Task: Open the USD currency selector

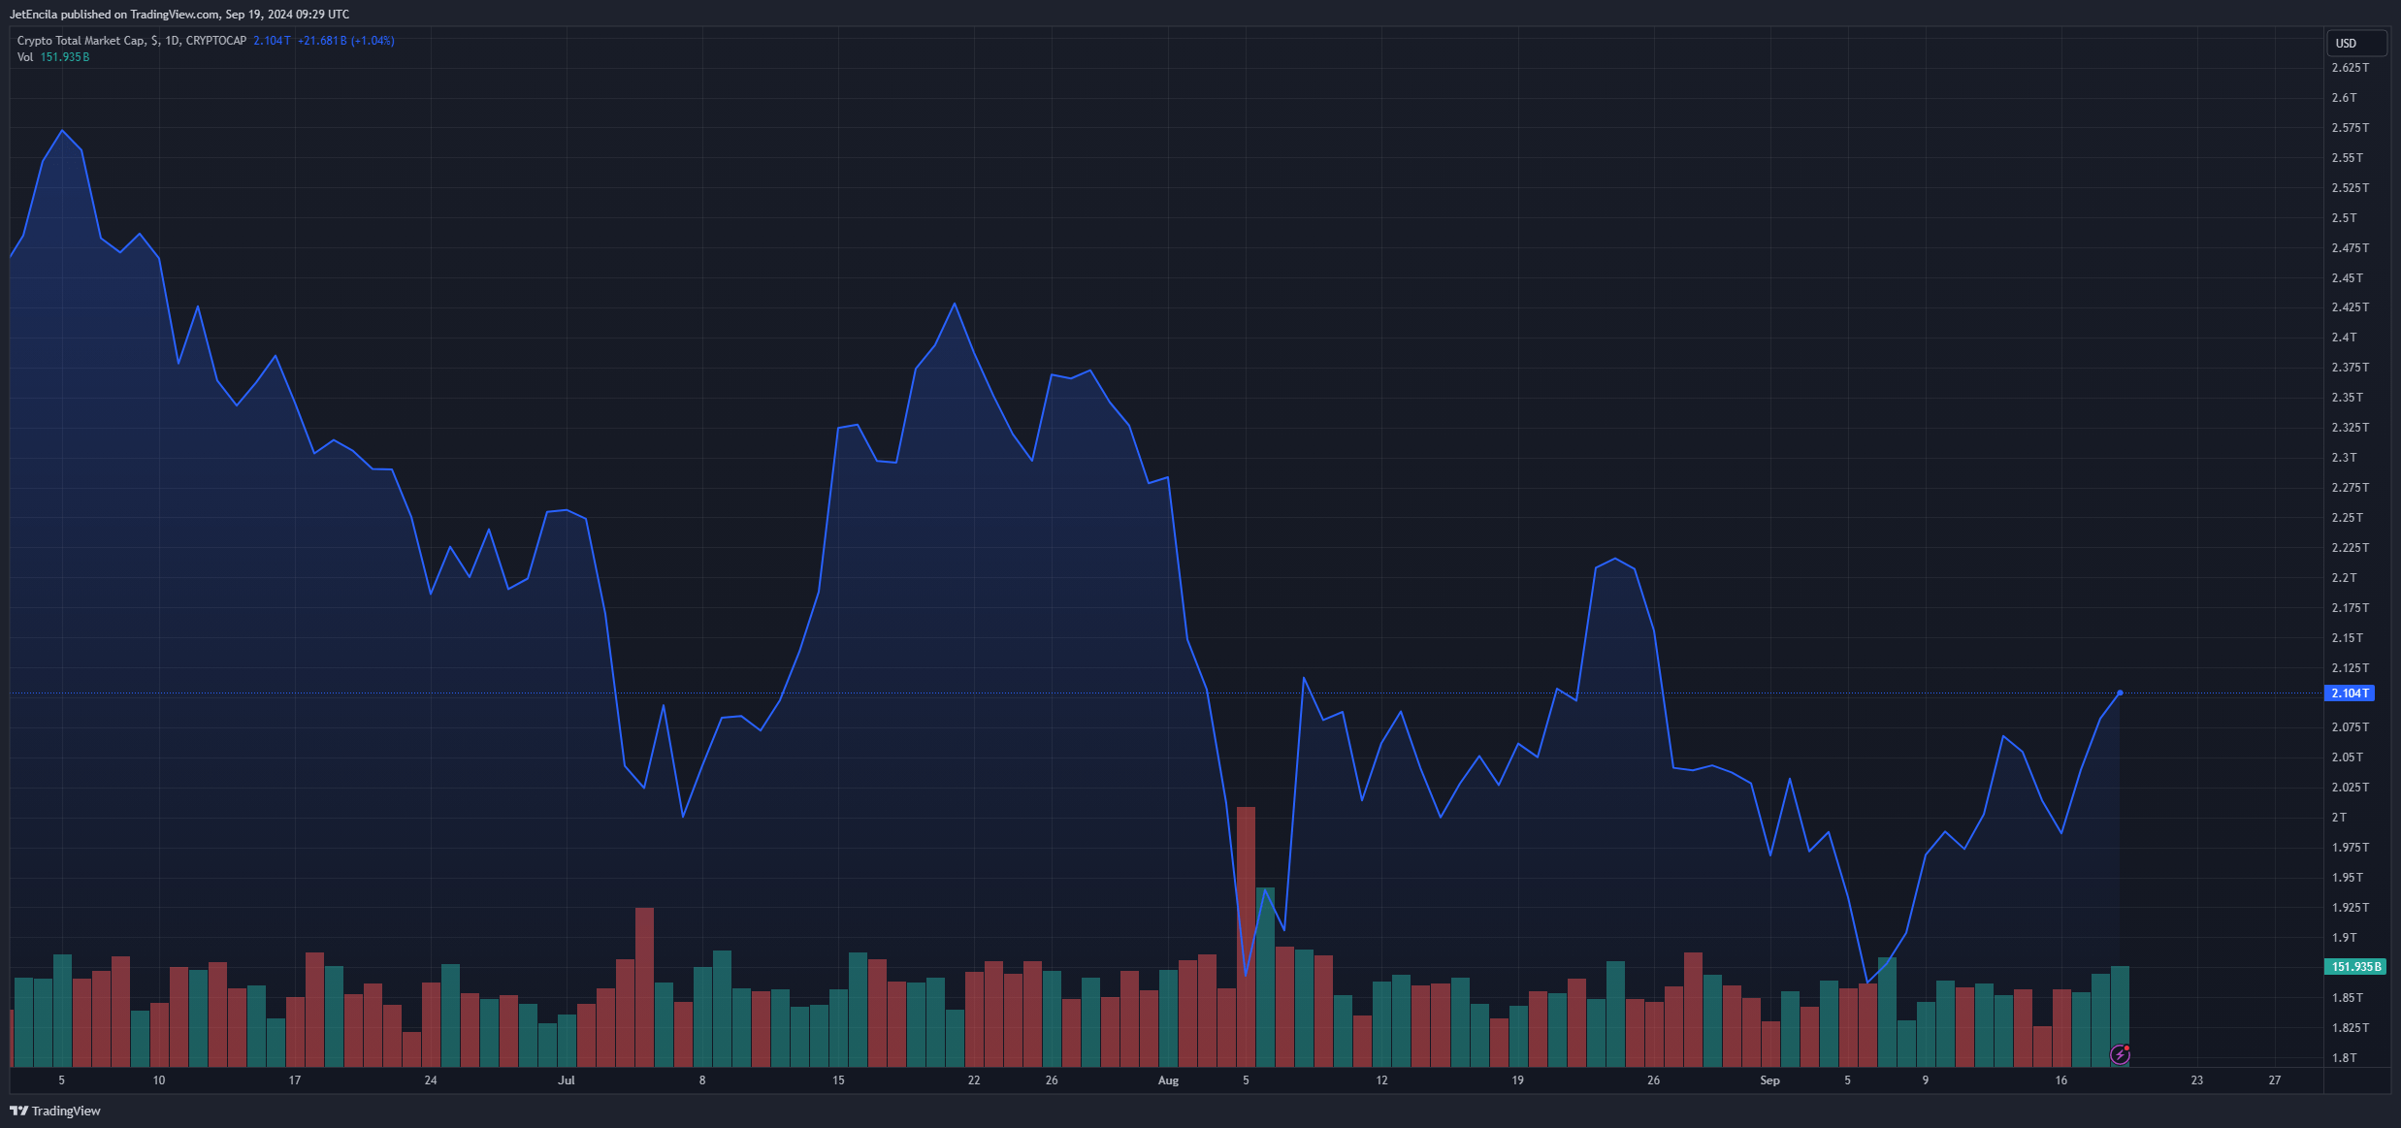Action: tap(2356, 43)
